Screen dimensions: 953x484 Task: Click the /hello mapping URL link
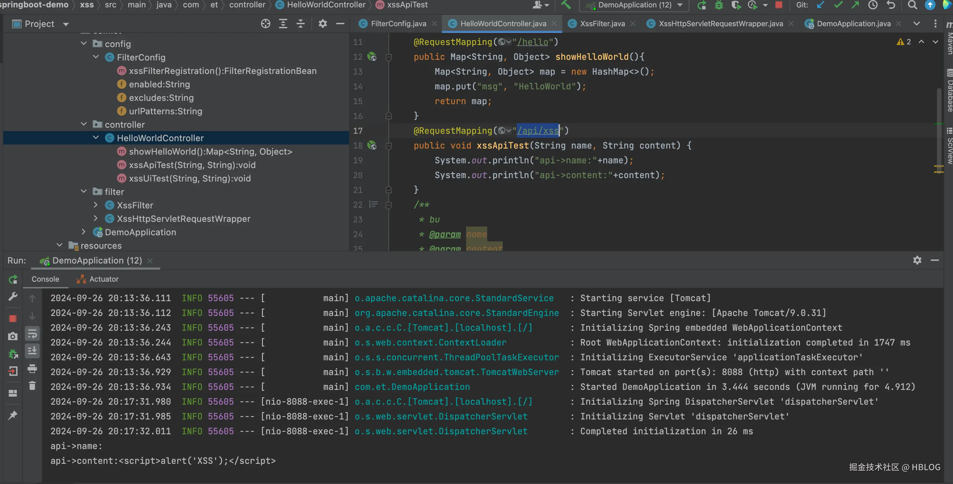click(532, 42)
